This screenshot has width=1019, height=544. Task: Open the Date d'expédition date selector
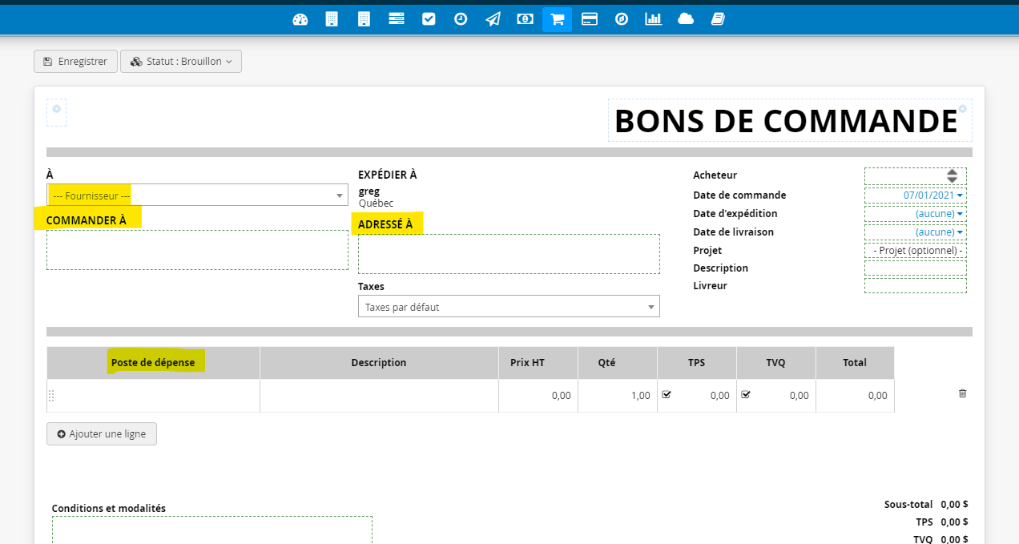pos(940,213)
